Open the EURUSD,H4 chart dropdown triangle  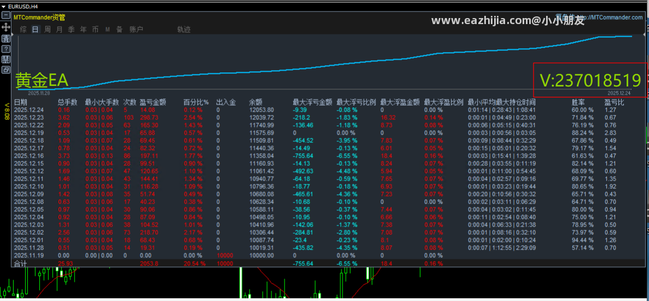pyautogui.click(x=3, y=6)
